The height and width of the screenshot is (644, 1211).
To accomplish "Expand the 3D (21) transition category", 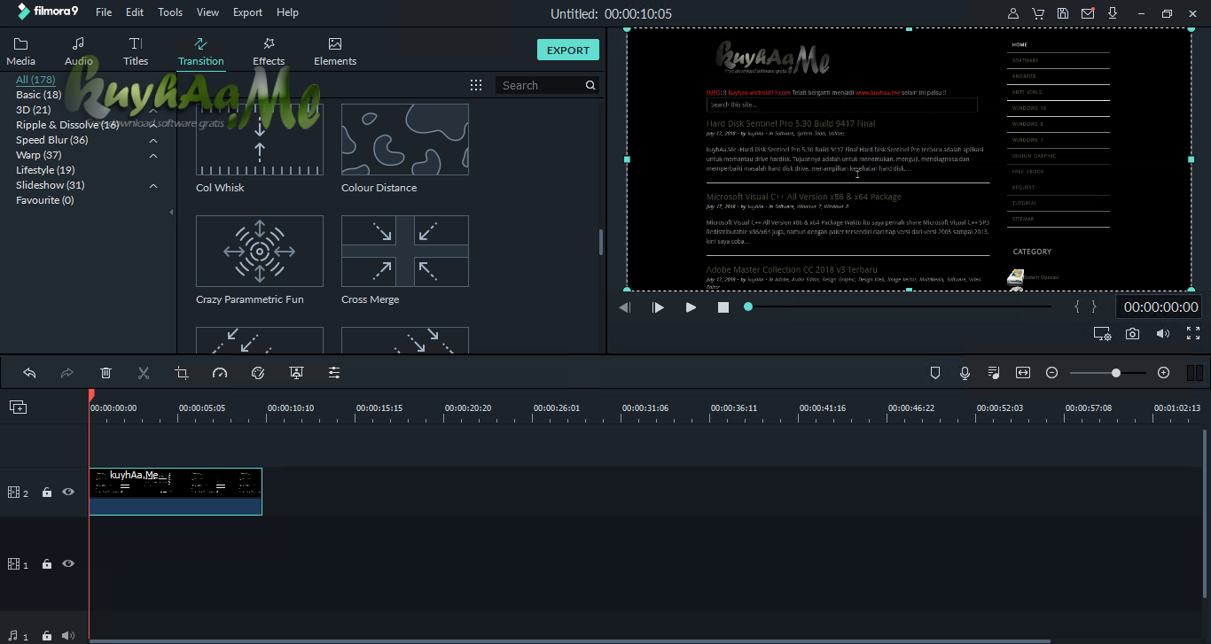I will click(x=153, y=111).
